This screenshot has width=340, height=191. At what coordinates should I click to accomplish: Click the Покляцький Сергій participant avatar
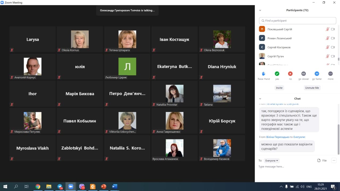pos(262,29)
